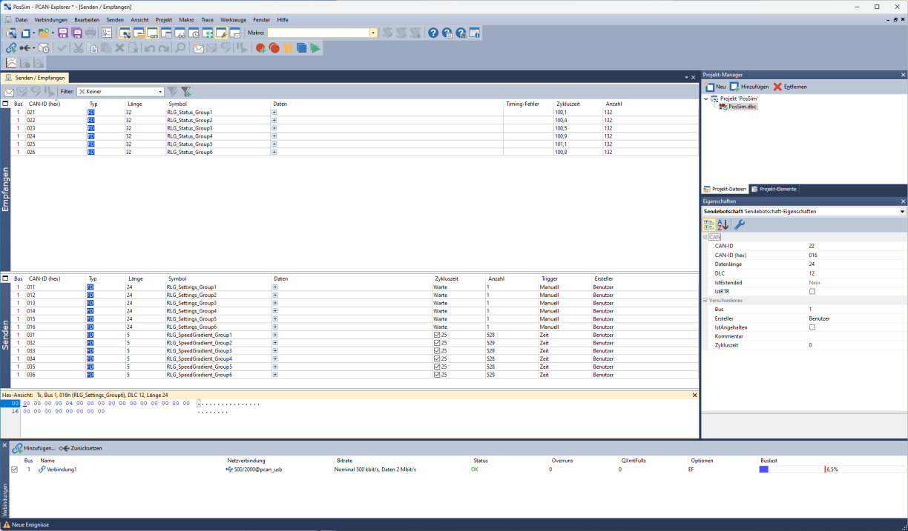Viewport: 908px width, 531px height.
Task: Toggle the IstAngehalten property checkbox
Action: pyautogui.click(x=812, y=327)
